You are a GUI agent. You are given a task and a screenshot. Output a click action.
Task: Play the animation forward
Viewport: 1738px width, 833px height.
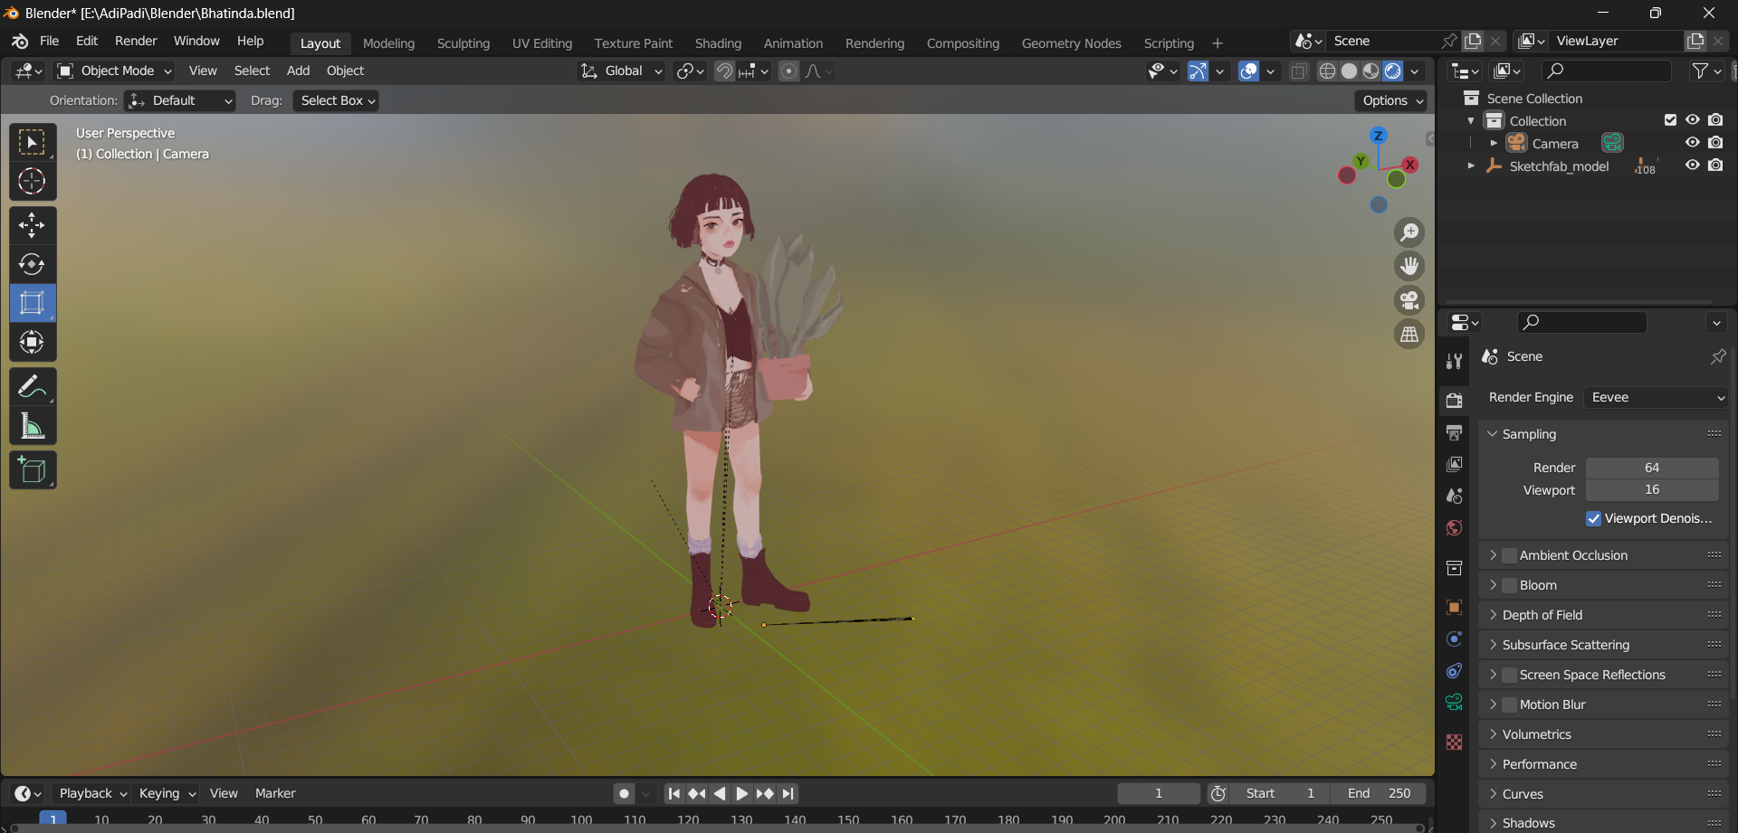click(741, 794)
